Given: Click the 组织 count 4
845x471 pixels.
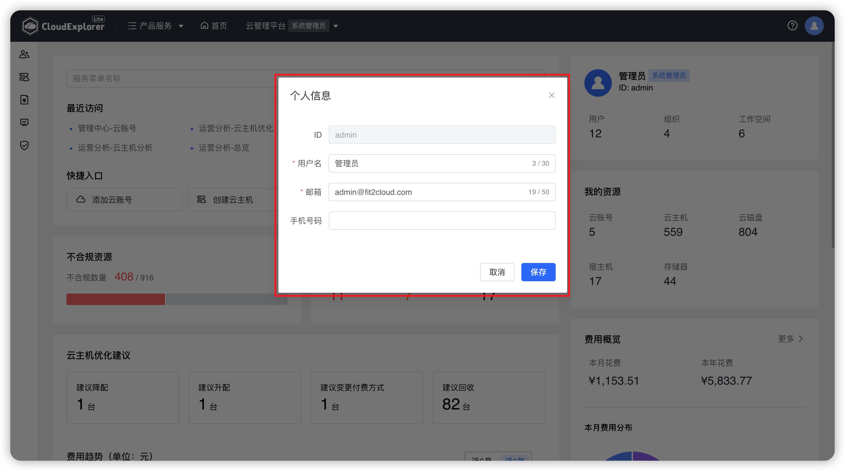Looking at the screenshot, I should tap(667, 134).
